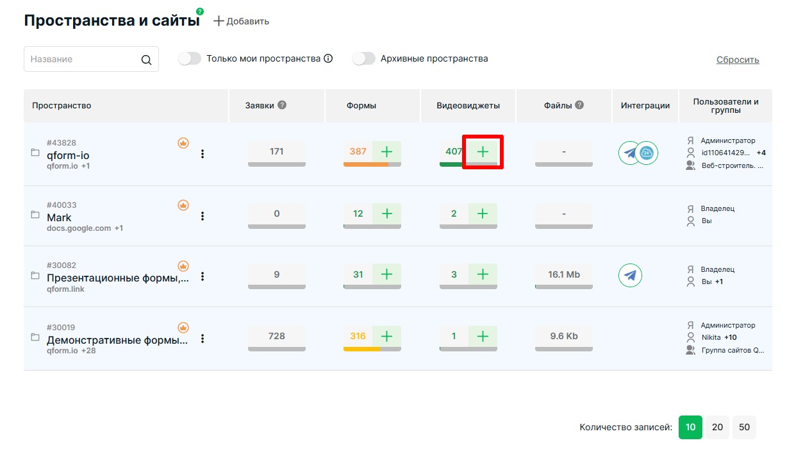This screenshot has width=812, height=470.
Task: Open Telegram integration icon in qform-io row
Action: tap(630, 153)
